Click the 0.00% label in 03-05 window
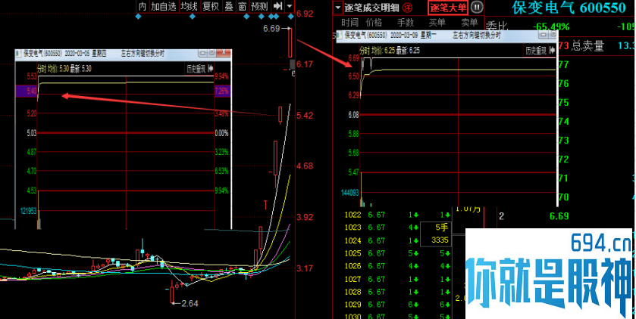The width and height of the screenshot is (636, 319). pos(221,133)
